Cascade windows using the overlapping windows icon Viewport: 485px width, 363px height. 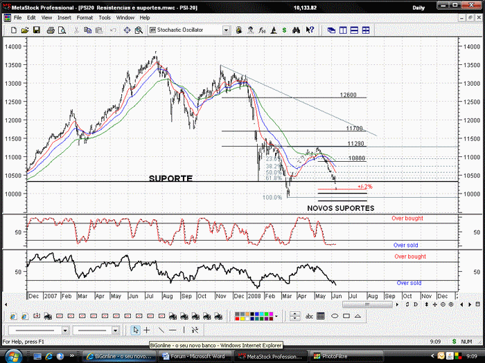point(332,30)
